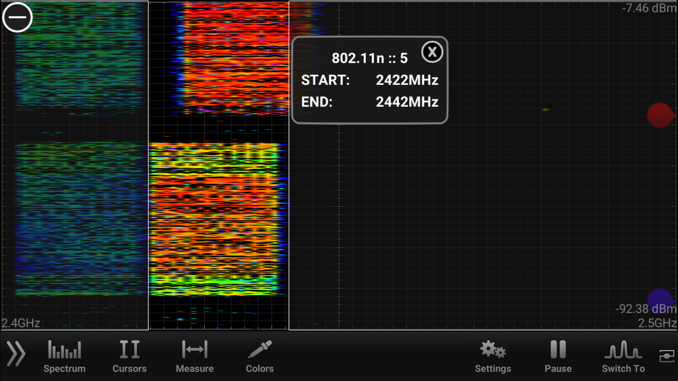Open the Measure width tool icon

[195, 349]
